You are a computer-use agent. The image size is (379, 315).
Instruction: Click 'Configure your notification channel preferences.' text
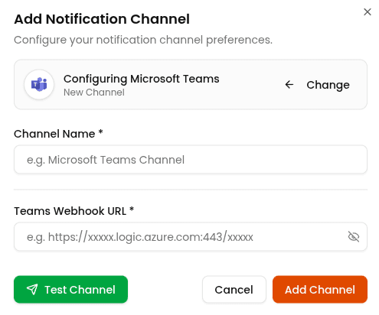[x=143, y=40]
